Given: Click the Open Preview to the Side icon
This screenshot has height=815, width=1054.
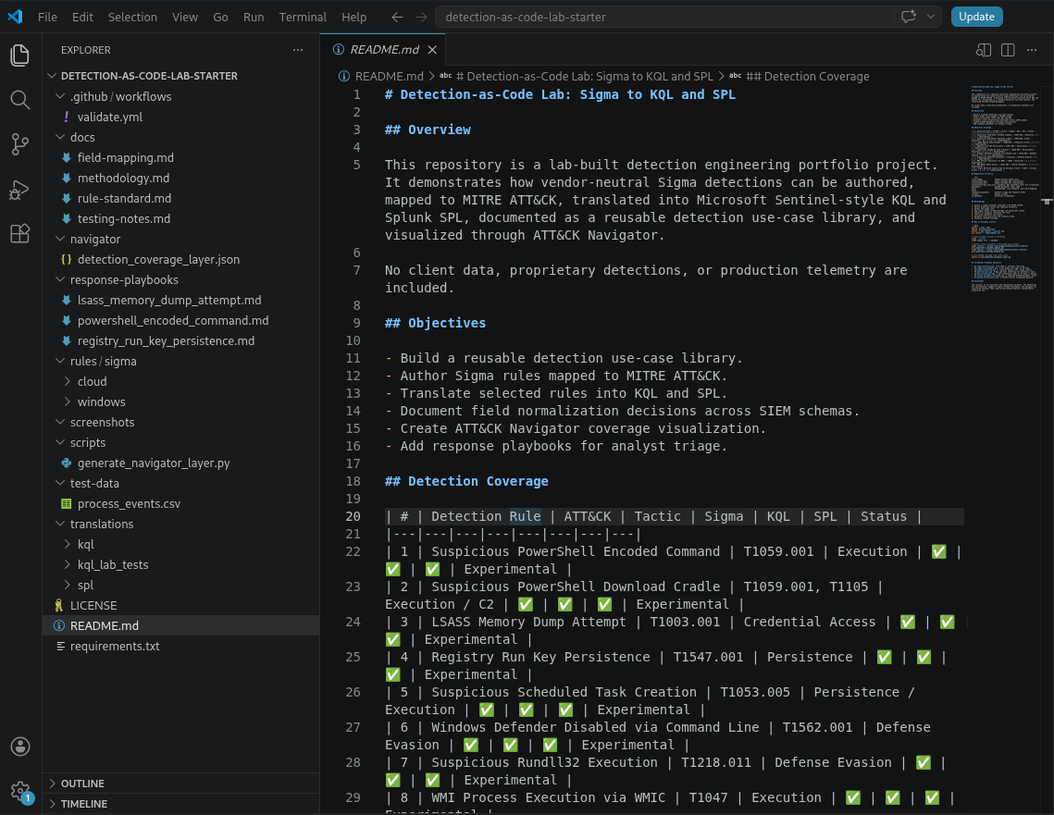Looking at the screenshot, I should click(x=984, y=50).
